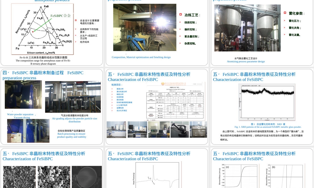Click the list item '松装密度'
314x188 pixels.
point(120,97)
